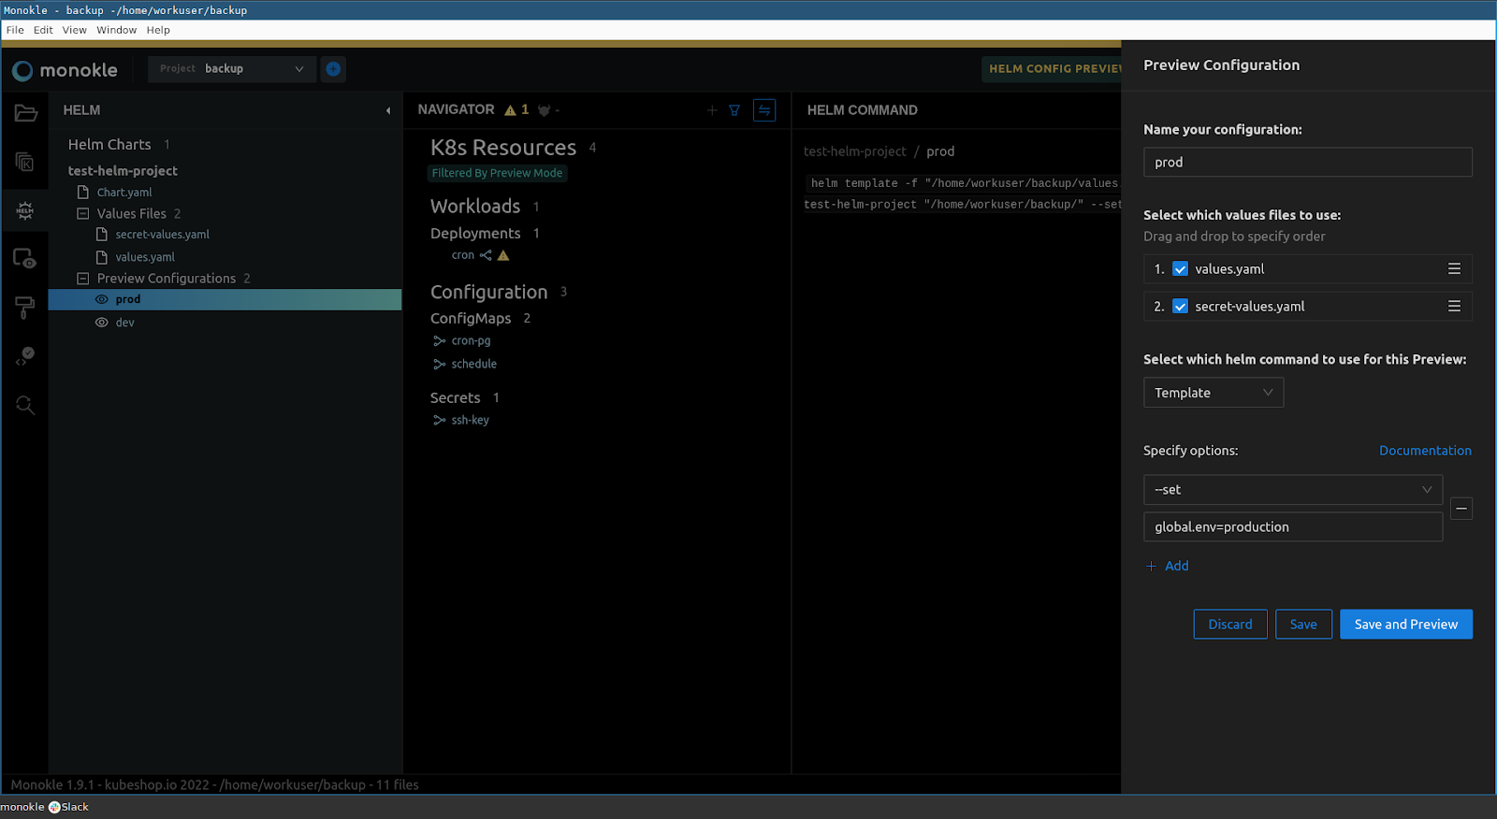Open the file explorer sidebar icon
The image size is (1497, 819).
[25, 113]
